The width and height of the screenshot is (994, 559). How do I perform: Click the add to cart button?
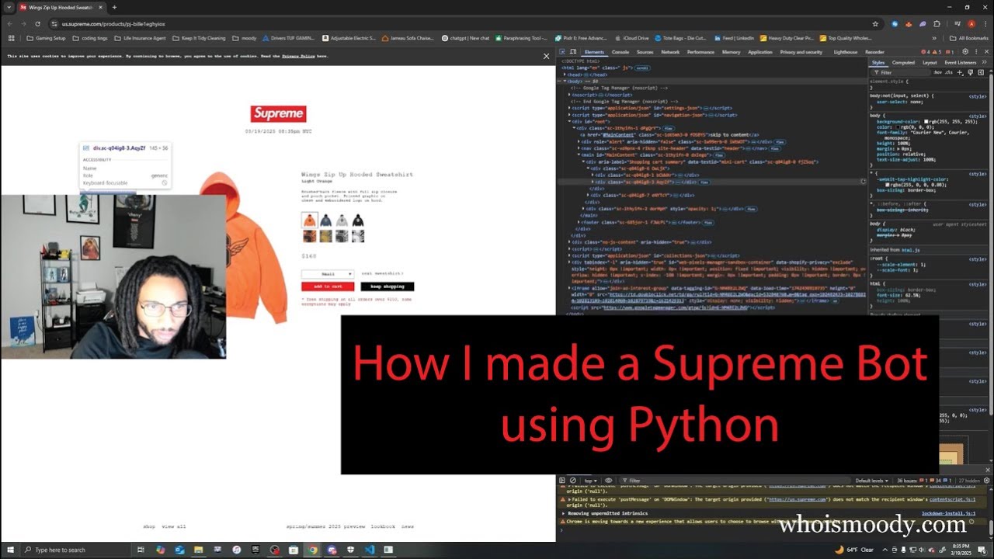[328, 286]
